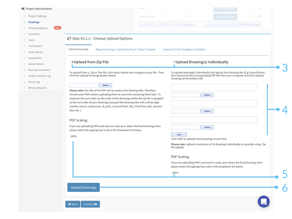
Task: Open the chat support bubble icon
Action: pyautogui.click(x=263, y=202)
